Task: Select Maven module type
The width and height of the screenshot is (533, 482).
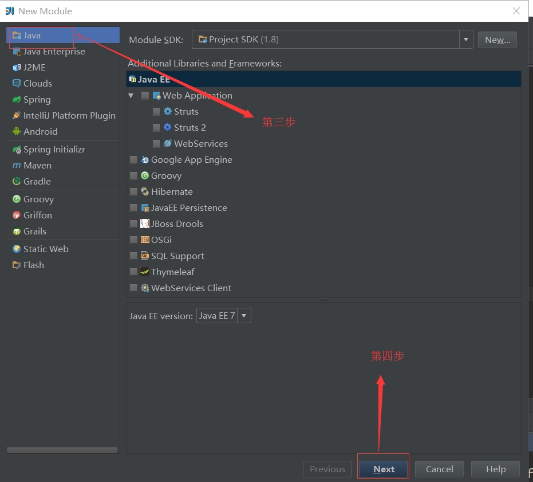Action: [63, 166]
